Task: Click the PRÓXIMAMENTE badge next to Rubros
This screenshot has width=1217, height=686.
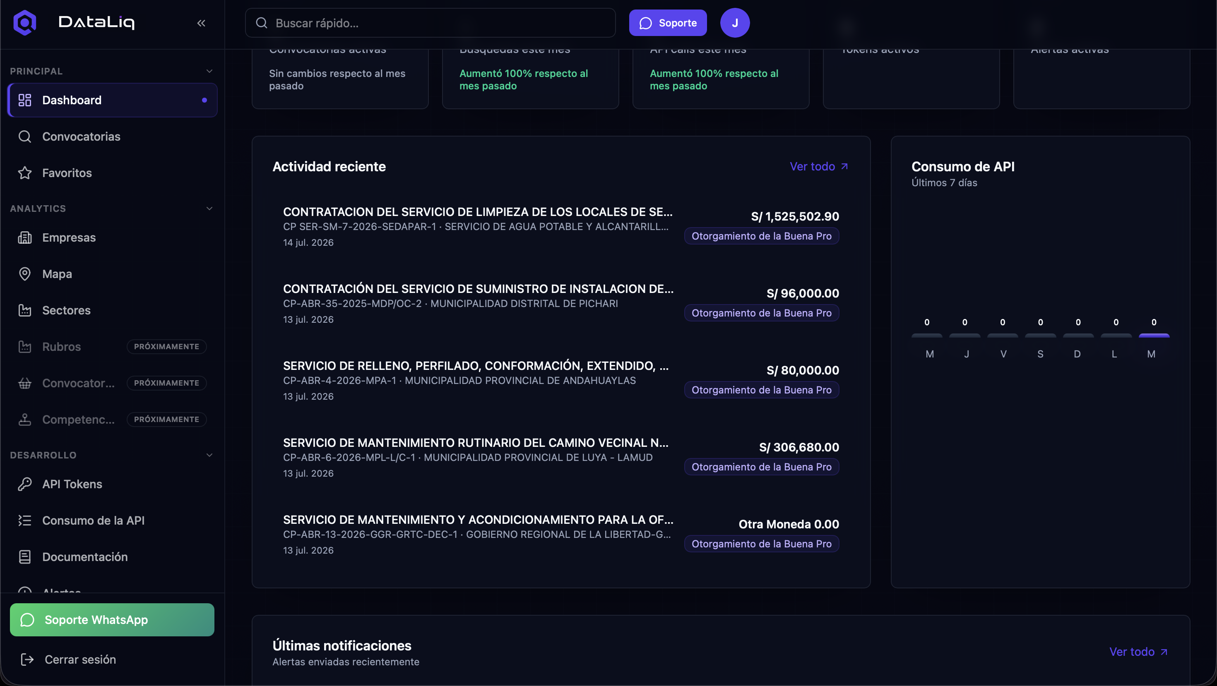Action: click(x=166, y=347)
